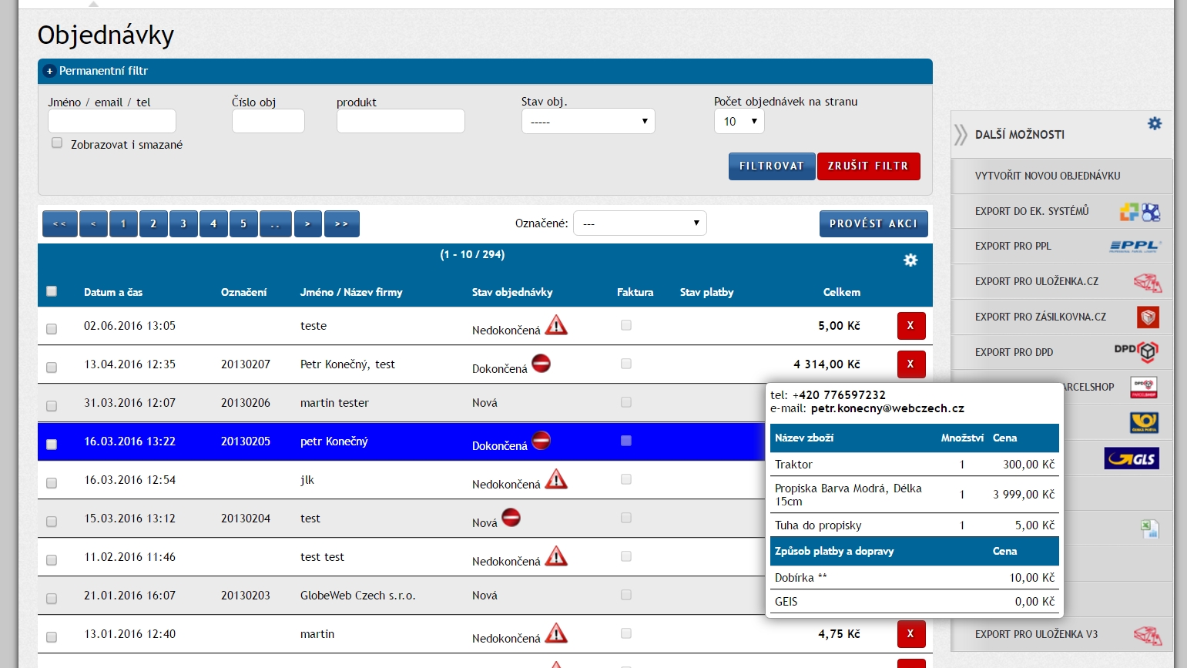Viewport: 1187px width, 668px height.
Task: Click the settings gear in table header
Action: point(910,260)
